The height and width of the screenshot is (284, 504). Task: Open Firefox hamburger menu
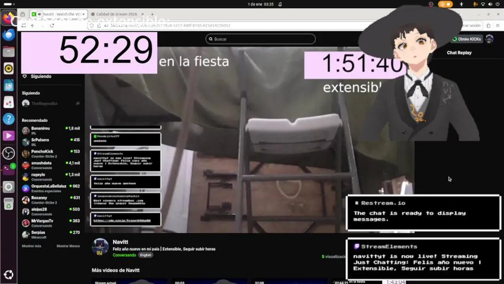[497, 25]
